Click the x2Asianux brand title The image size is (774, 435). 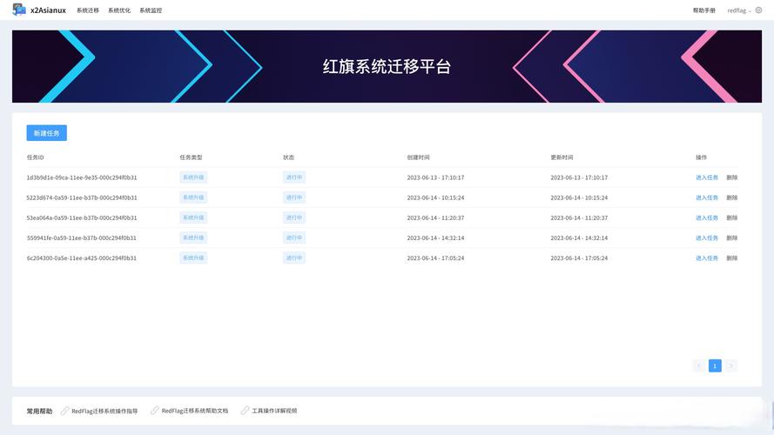[48, 10]
